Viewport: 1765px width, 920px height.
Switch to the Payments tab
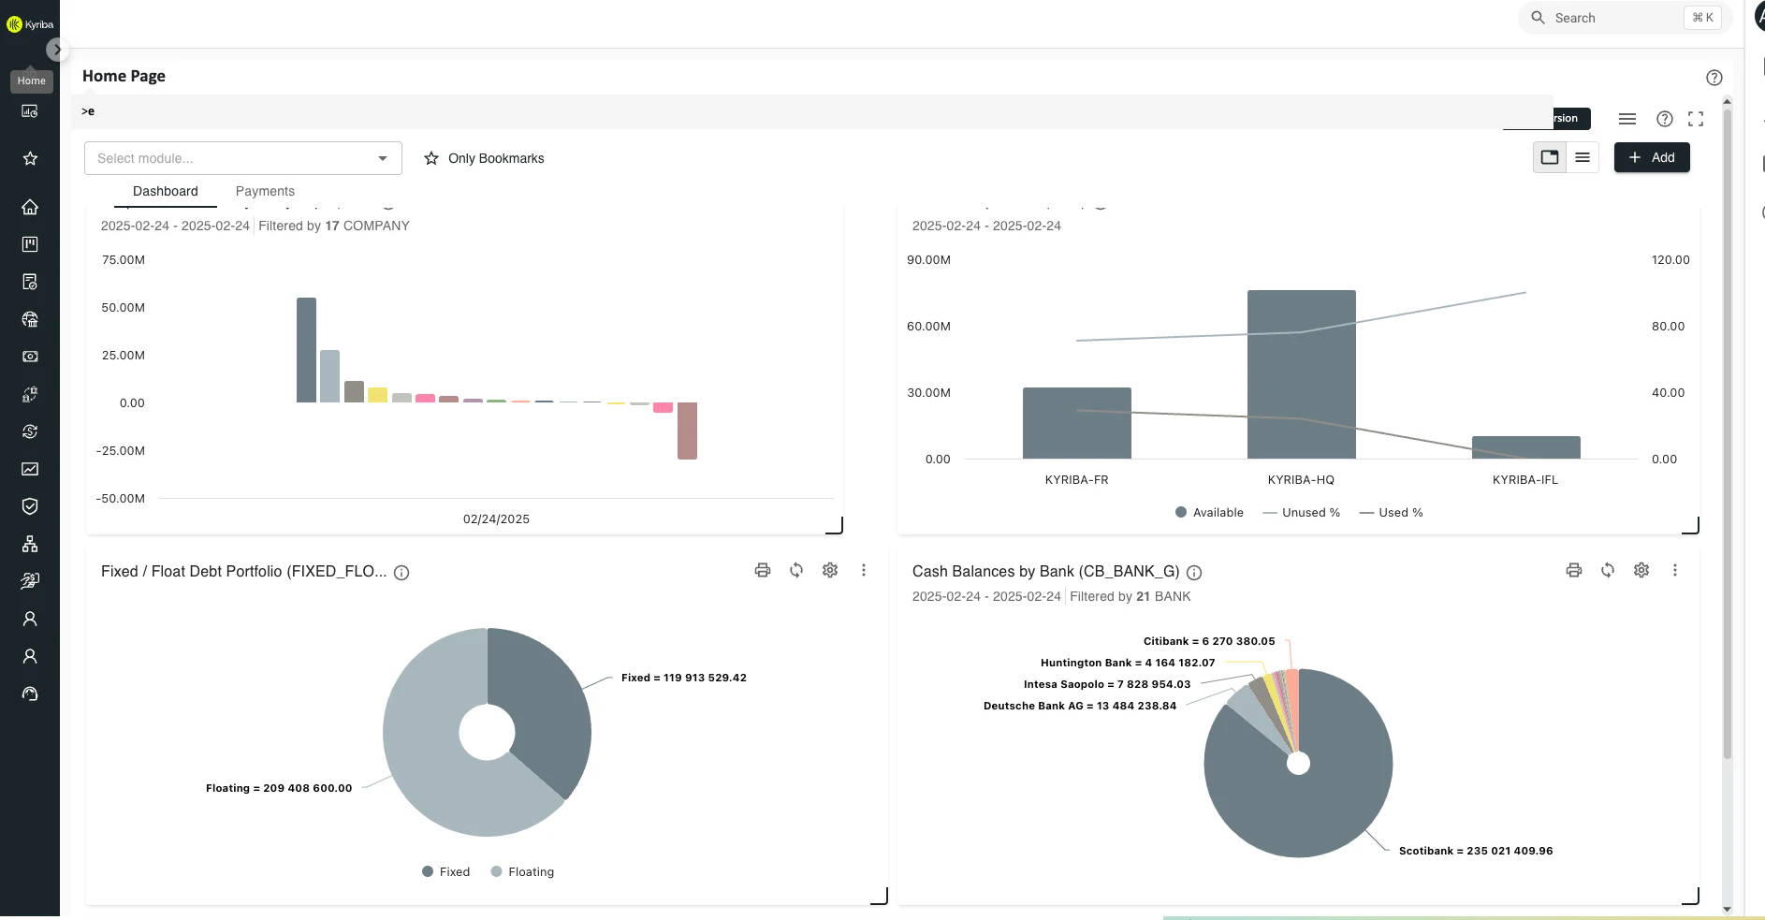pyautogui.click(x=265, y=191)
